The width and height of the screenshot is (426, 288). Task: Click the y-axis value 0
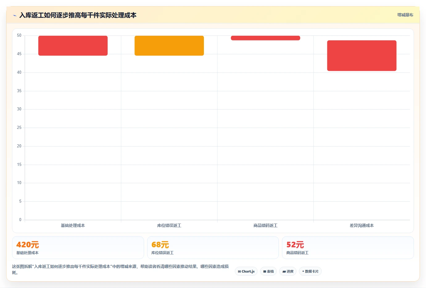[20, 220]
